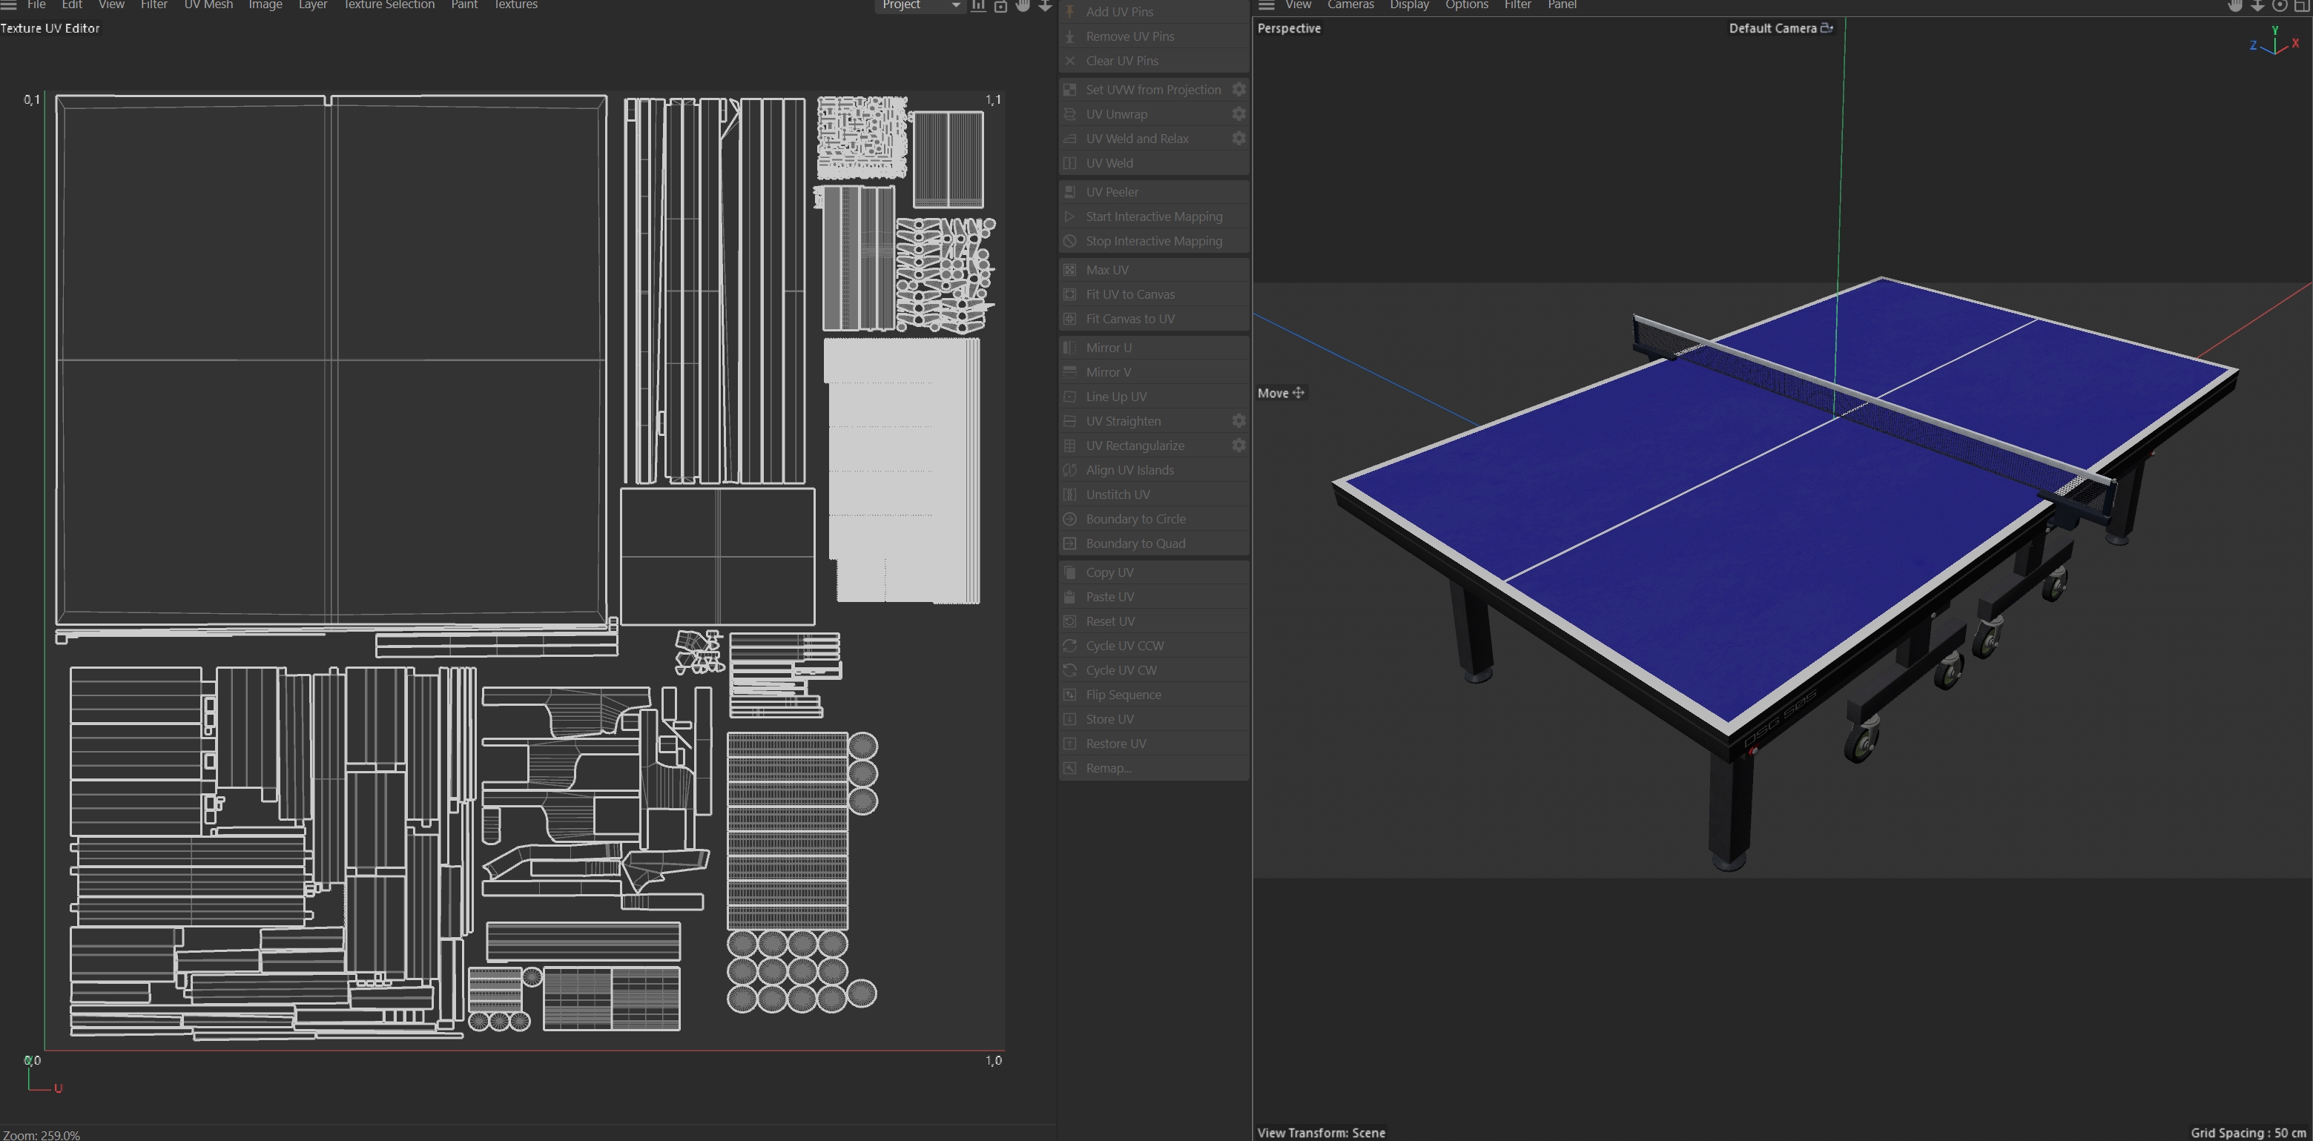This screenshot has height=1141, width=2313.
Task: Click the zoom arrow icon in Perspective view header
Action: point(2257,5)
